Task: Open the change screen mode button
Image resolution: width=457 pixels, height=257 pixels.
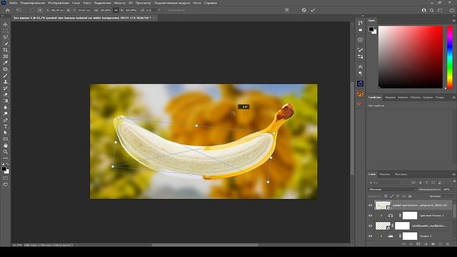Action: click(x=5, y=184)
